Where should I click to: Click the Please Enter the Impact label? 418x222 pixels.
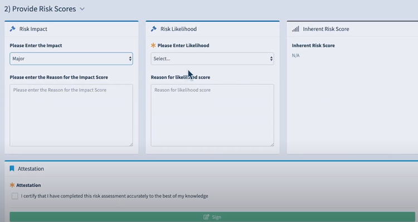point(36,46)
